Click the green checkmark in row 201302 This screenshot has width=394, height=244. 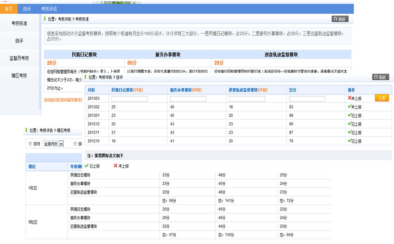click(x=349, y=107)
